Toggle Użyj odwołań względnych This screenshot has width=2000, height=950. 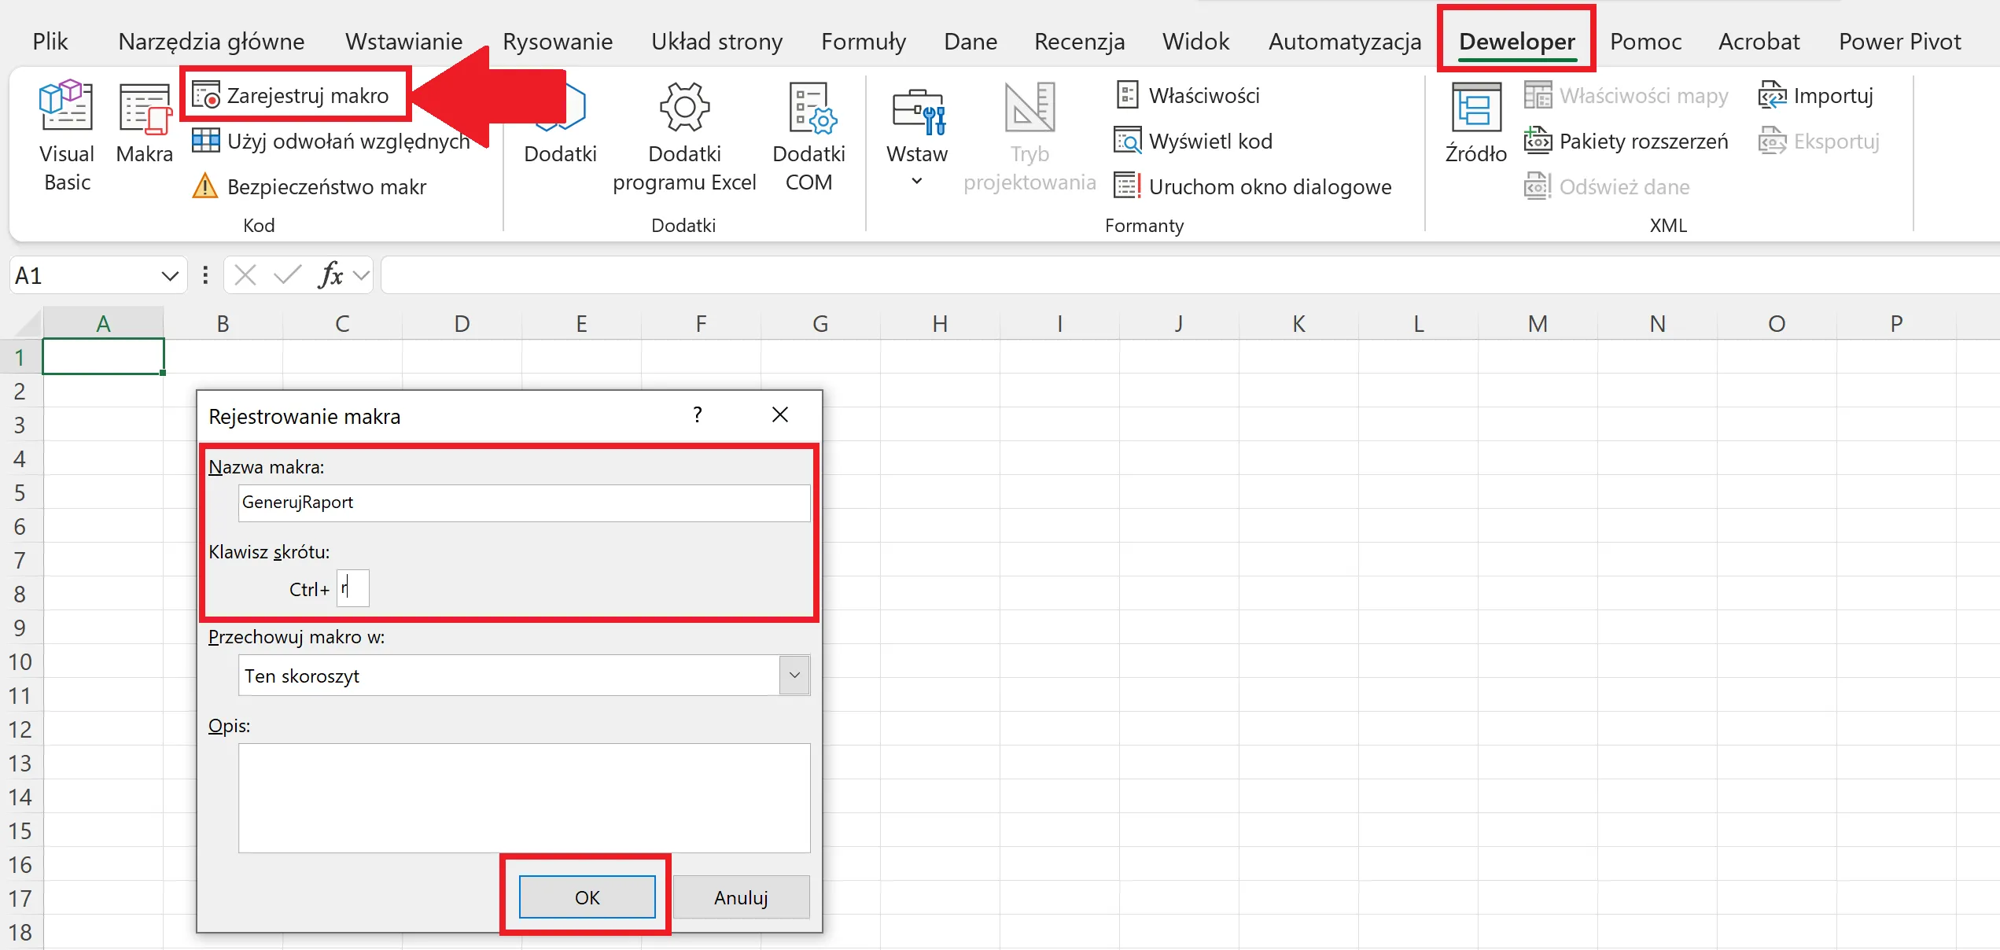(x=332, y=142)
